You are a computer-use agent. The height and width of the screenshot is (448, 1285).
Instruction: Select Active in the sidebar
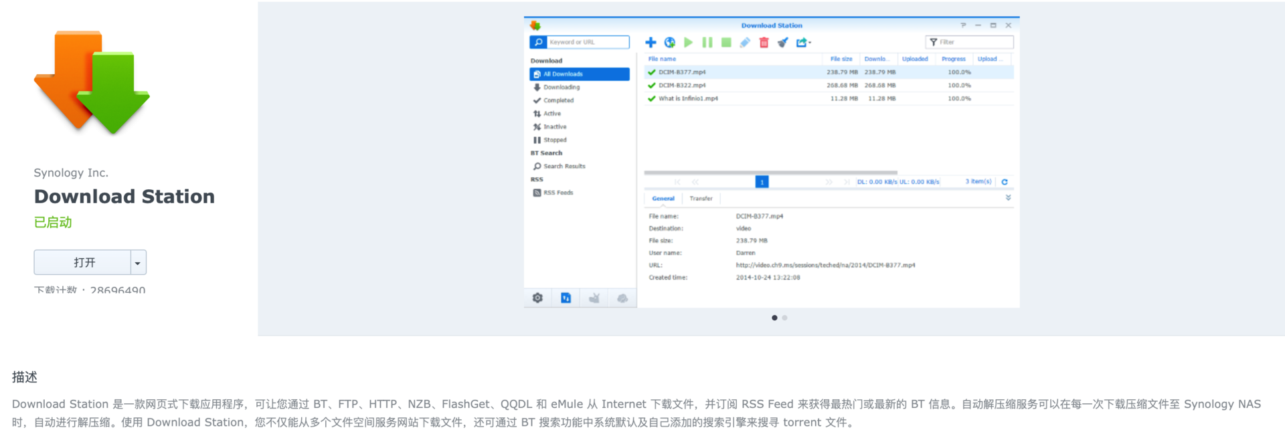[580, 114]
